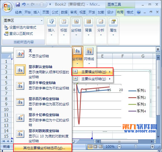The height and width of the screenshot is (152, 162).
Task: Expand the 分析 ribbon group
Action: [101, 31]
